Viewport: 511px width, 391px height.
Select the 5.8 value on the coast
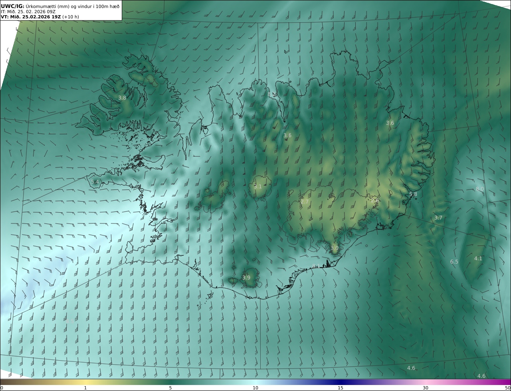[413, 194]
